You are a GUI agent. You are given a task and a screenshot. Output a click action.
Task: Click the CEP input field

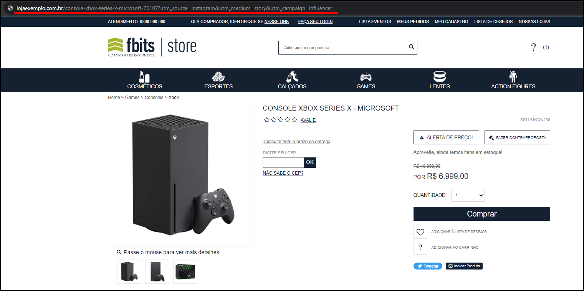click(x=283, y=162)
